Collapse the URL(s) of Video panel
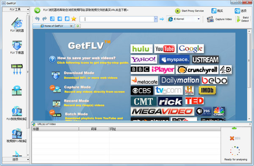254x166 pixels. tap(250, 124)
